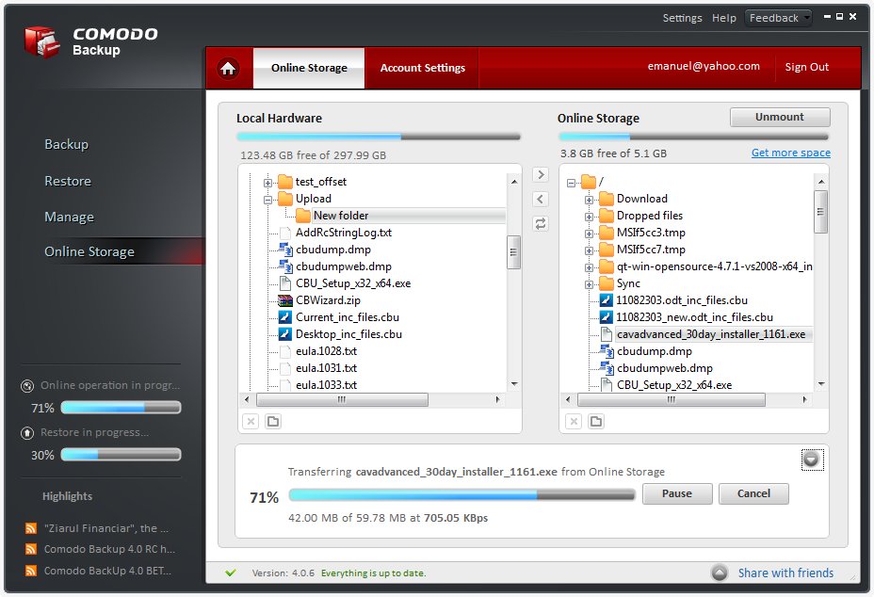This screenshot has height=597, width=874.
Task: Open Restore in the sidebar
Action: (68, 181)
